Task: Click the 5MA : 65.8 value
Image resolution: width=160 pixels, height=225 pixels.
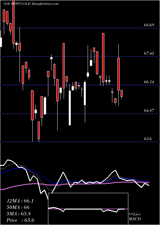Action: [x=19, y=214]
